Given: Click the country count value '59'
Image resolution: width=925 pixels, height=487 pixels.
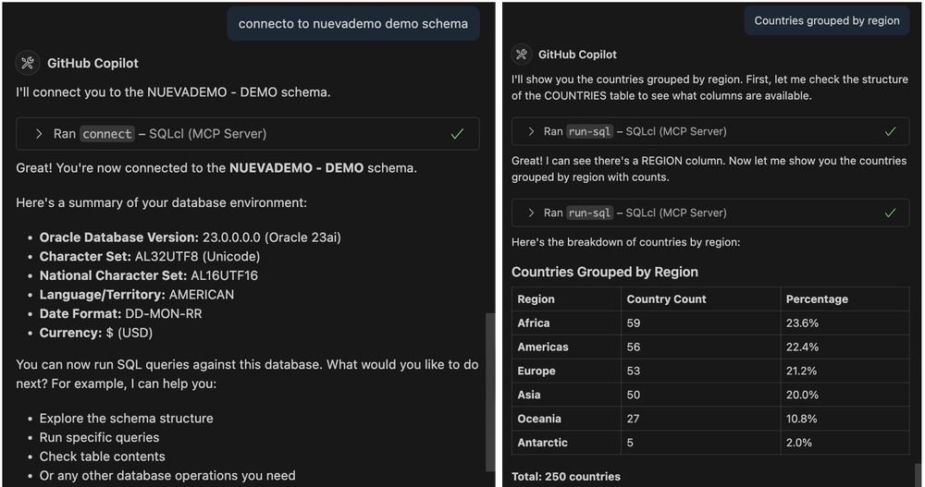Looking at the screenshot, I should pos(634,323).
